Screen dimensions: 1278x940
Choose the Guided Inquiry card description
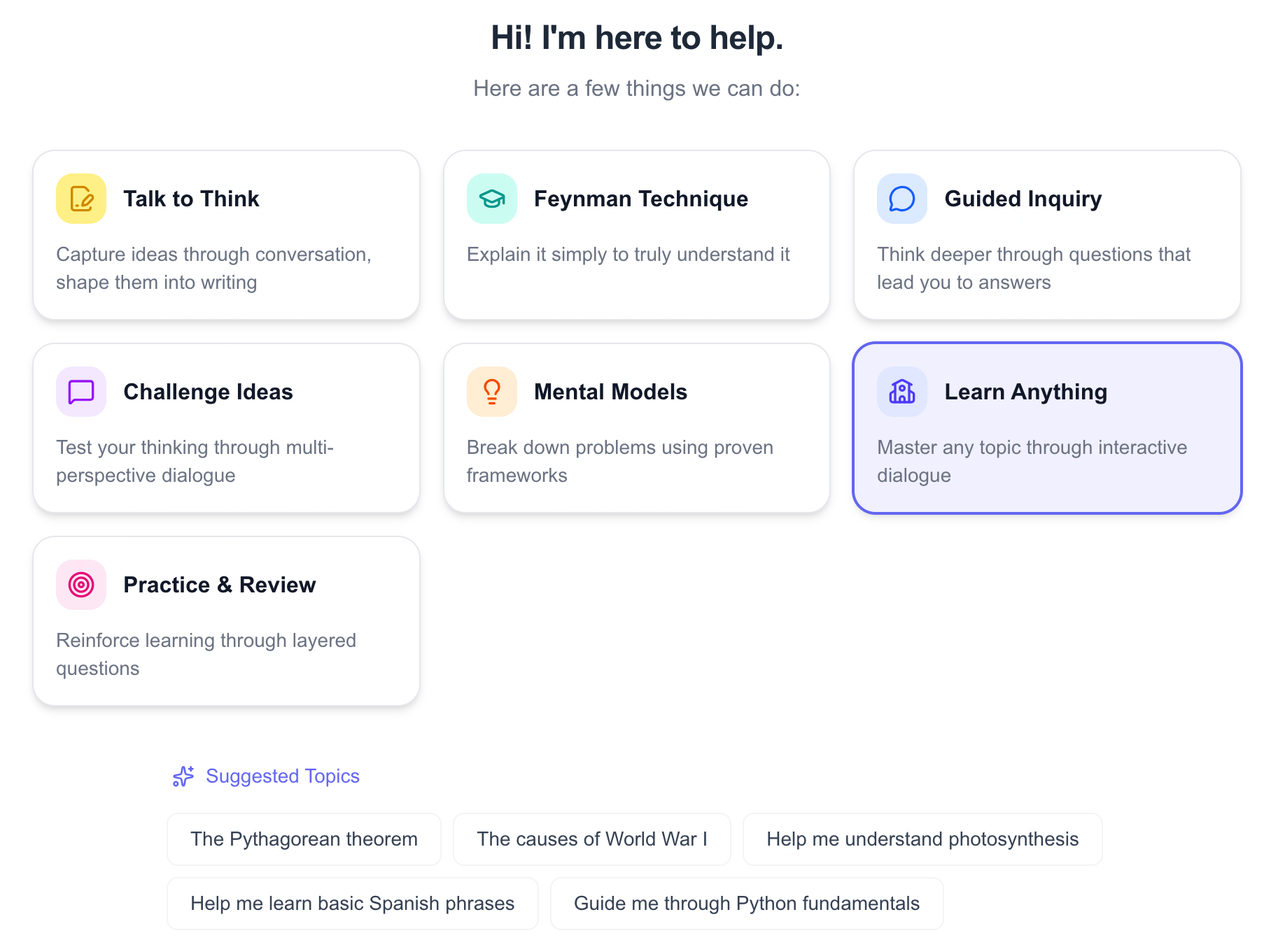[x=1033, y=269]
